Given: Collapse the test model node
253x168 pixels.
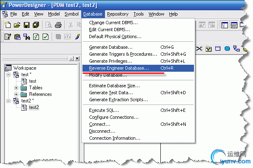Looking at the screenshot, I should coord(8,75).
